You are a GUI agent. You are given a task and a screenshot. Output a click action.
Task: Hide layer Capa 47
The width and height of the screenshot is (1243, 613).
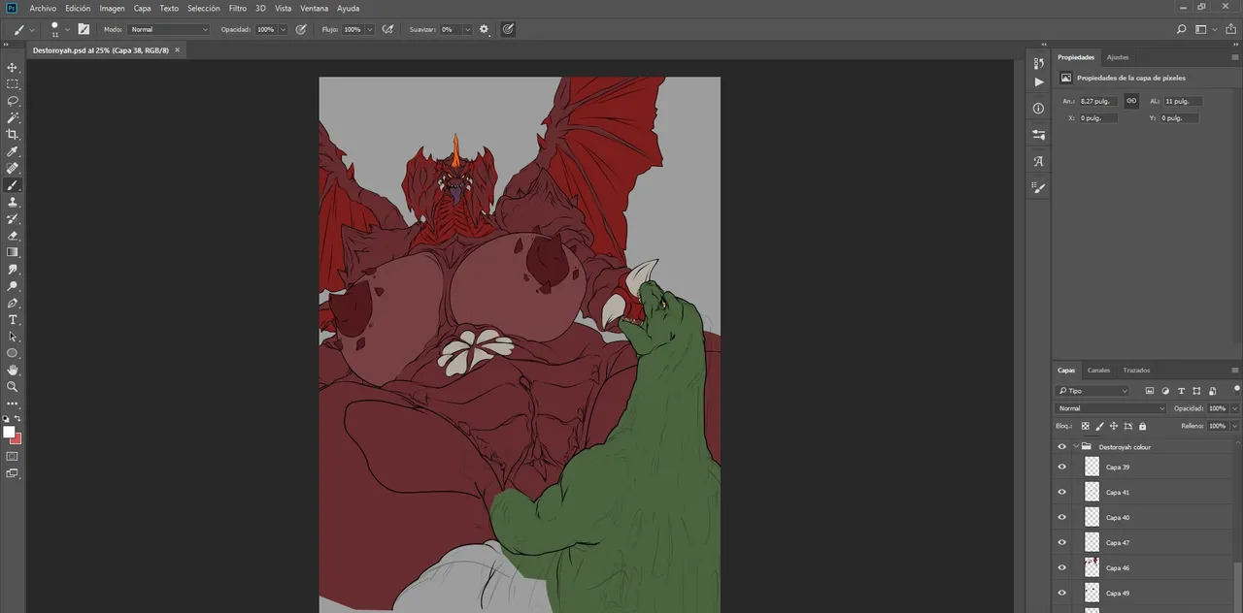1061,542
